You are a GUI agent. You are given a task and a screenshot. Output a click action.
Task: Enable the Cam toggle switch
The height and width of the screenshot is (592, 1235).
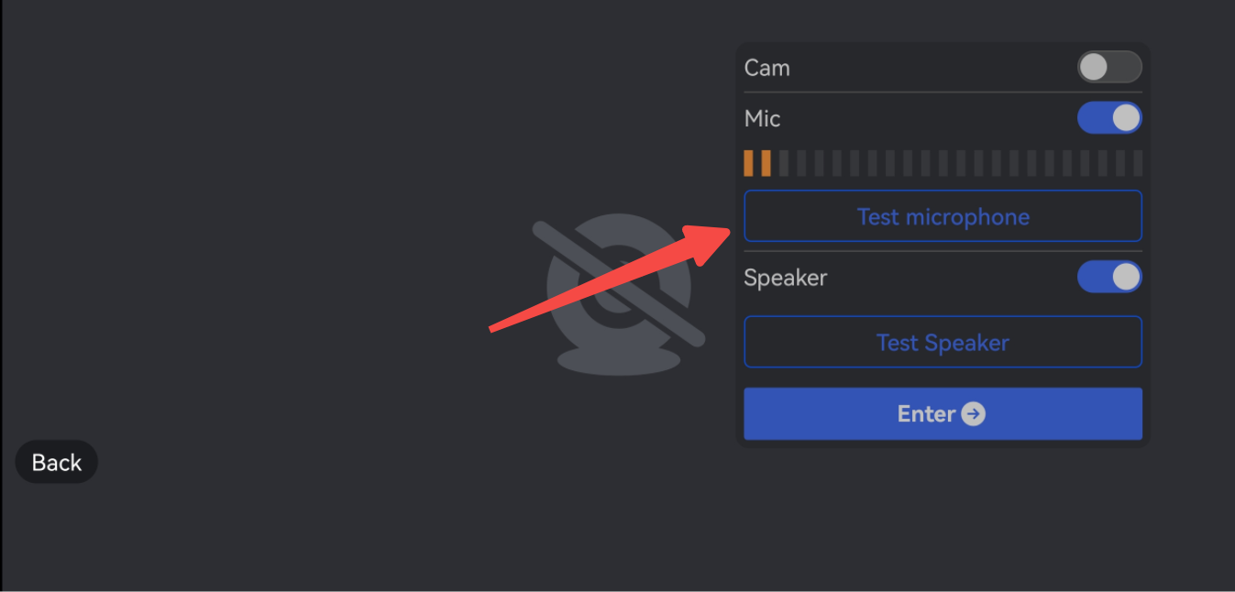click(x=1109, y=67)
